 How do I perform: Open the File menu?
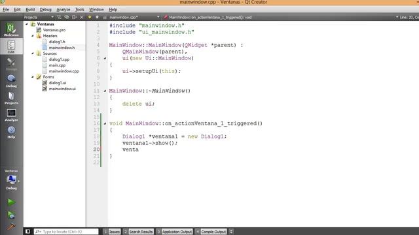[x=6, y=9]
